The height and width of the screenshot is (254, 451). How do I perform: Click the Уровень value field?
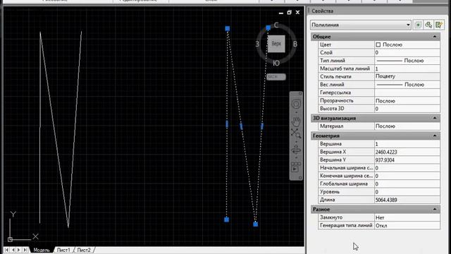(407, 192)
